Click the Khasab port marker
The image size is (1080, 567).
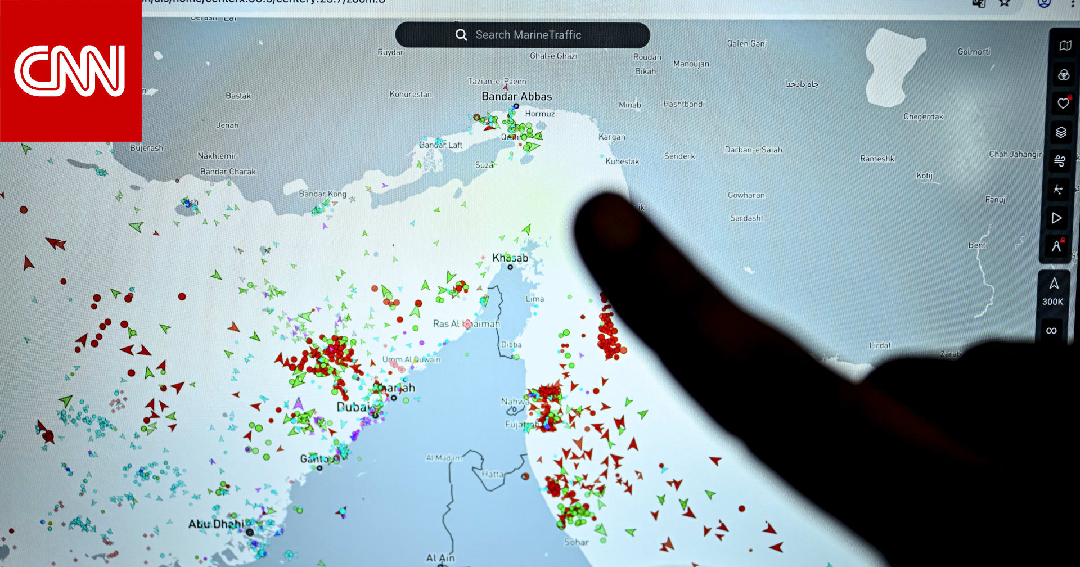[510, 267]
